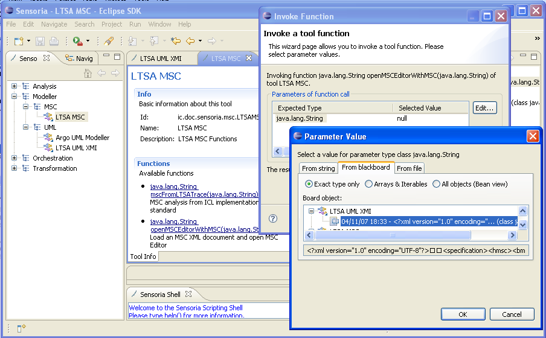Show hidden toolbar items chevron

[x=538, y=38]
